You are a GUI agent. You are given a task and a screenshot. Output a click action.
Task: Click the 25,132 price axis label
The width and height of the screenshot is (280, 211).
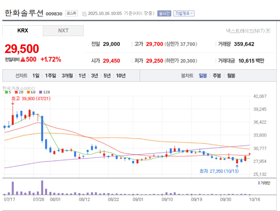coord(260,174)
